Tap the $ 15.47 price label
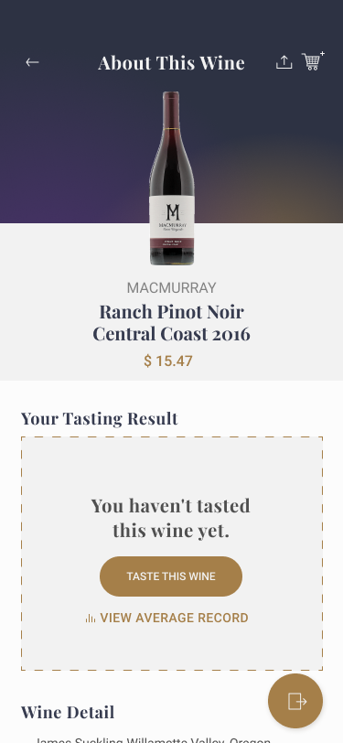Image resolution: width=343 pixels, height=743 pixels. [168, 361]
